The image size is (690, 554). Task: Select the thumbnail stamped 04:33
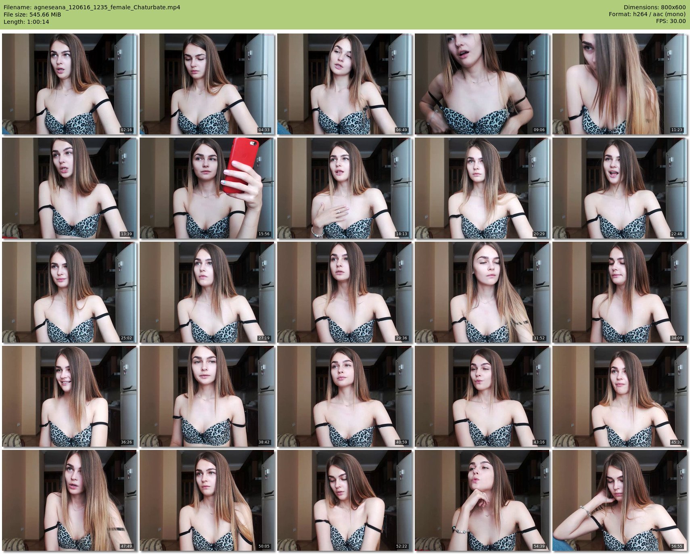click(x=207, y=84)
